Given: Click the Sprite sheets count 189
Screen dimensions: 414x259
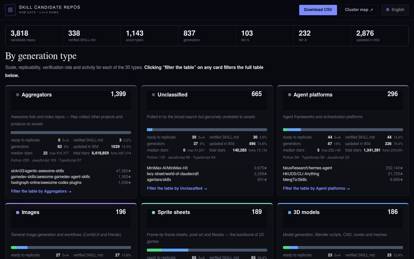Looking at the screenshot, I should [256, 212].
